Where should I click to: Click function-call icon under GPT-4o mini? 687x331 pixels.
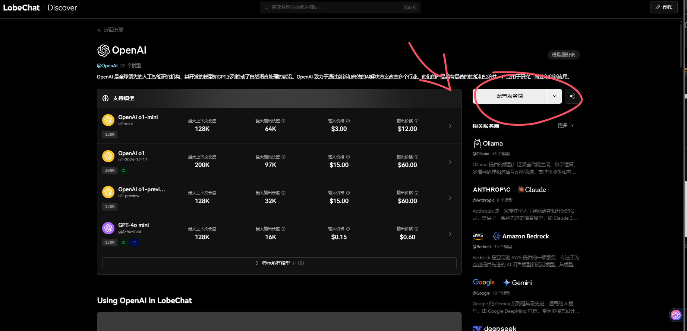click(135, 242)
